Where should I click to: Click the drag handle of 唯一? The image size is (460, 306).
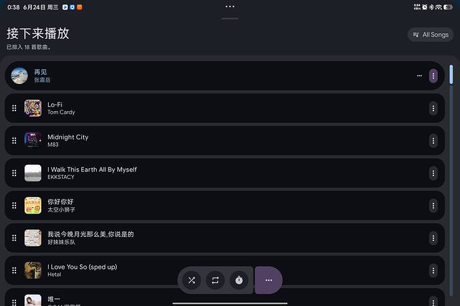pos(14,302)
